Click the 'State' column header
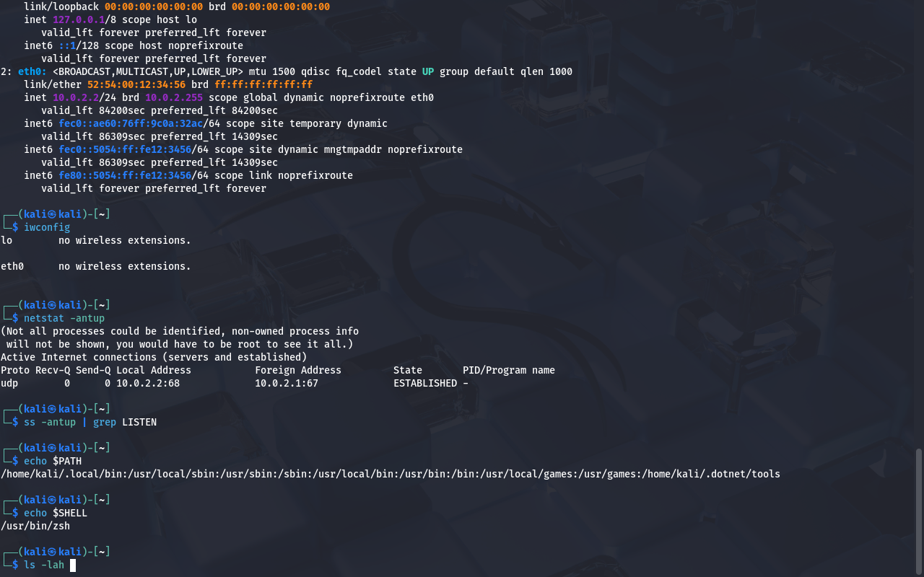Image resolution: width=924 pixels, height=577 pixels. [x=408, y=370]
